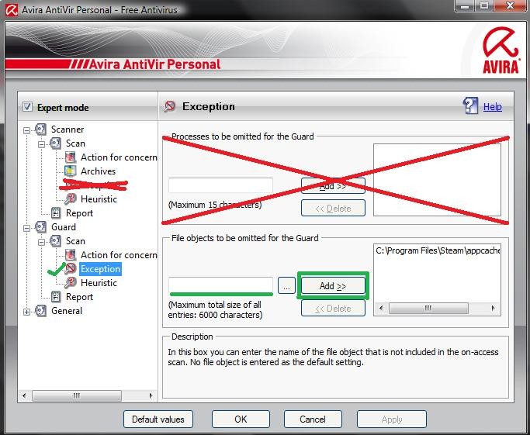Click the Archives icon under Scanner
This screenshot has height=435, width=530.
click(x=71, y=171)
